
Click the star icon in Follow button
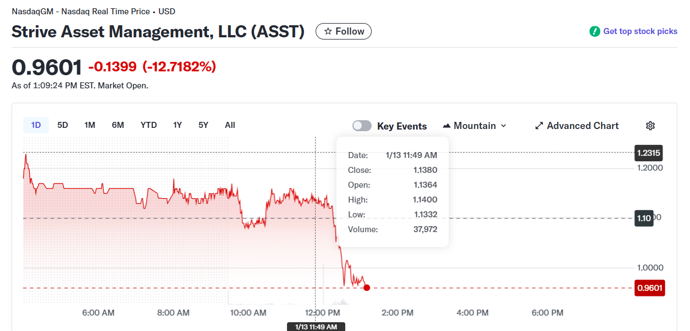click(328, 31)
